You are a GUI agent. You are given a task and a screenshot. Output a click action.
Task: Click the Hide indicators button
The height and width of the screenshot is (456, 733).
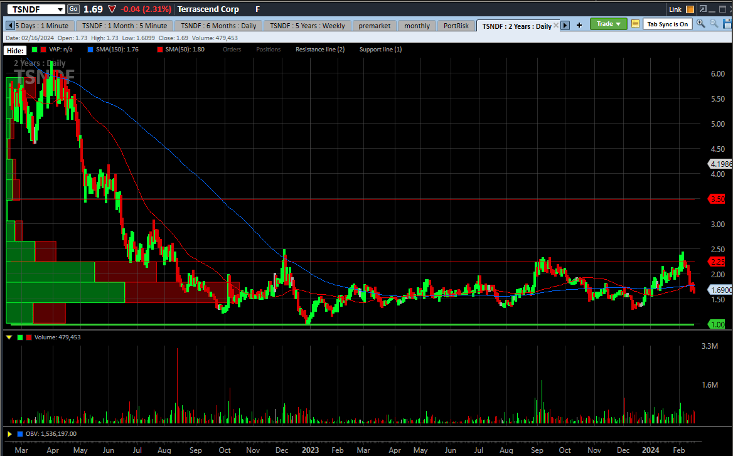(x=14, y=50)
